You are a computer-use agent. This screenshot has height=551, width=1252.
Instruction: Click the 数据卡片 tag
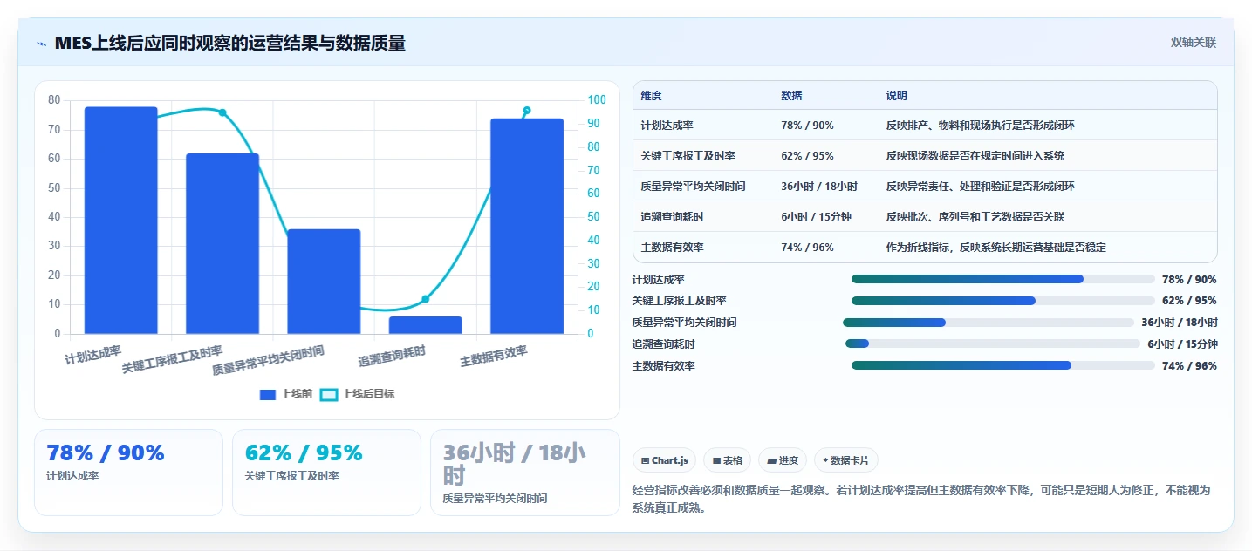tap(846, 460)
